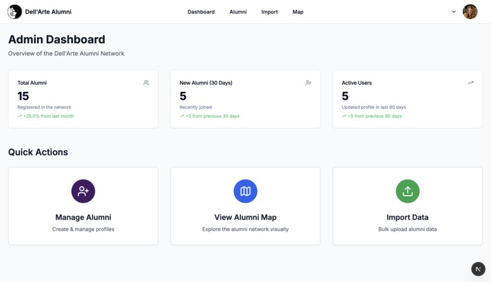The width and height of the screenshot is (491, 282).
Task: Open the View Alumni Map title
Action: point(245,217)
